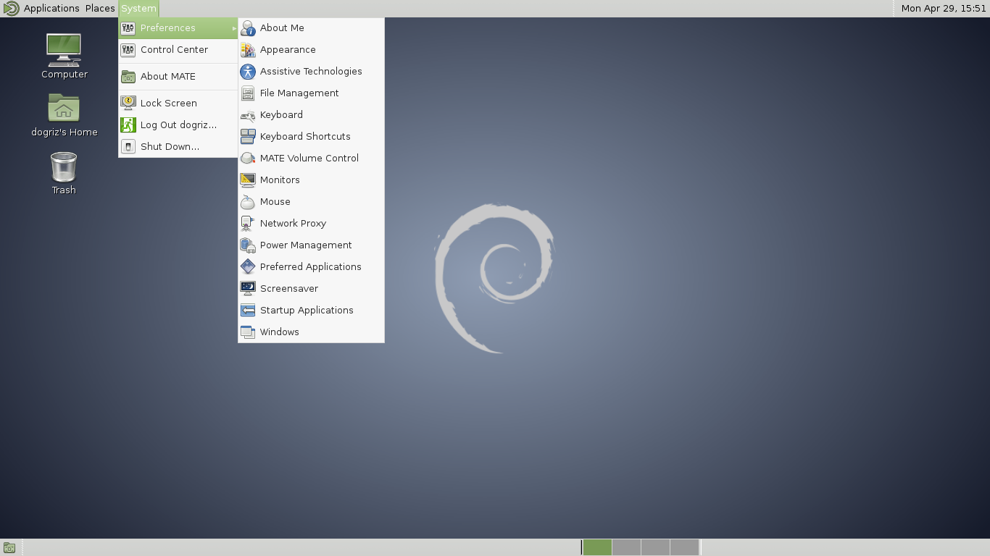Image resolution: width=990 pixels, height=556 pixels.
Task: Click the Control Center icon
Action: click(x=128, y=50)
